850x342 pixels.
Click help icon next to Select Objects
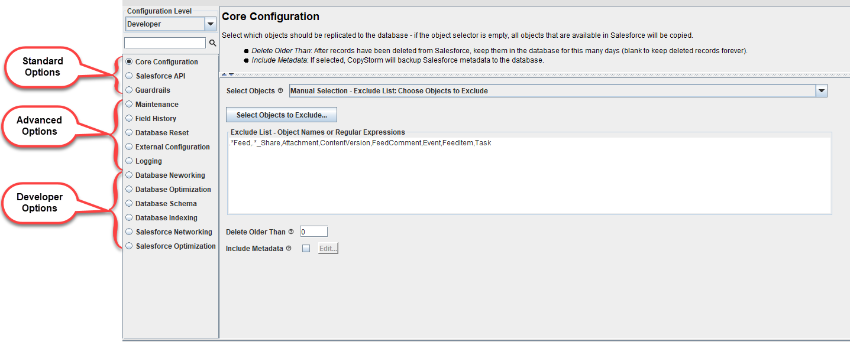(280, 91)
